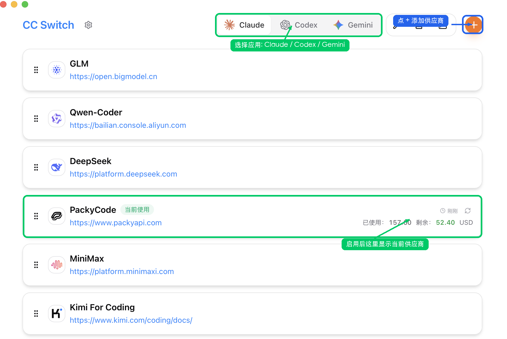Click the GLM provider logo
Screen dimensions: 507x339
[x=57, y=70]
